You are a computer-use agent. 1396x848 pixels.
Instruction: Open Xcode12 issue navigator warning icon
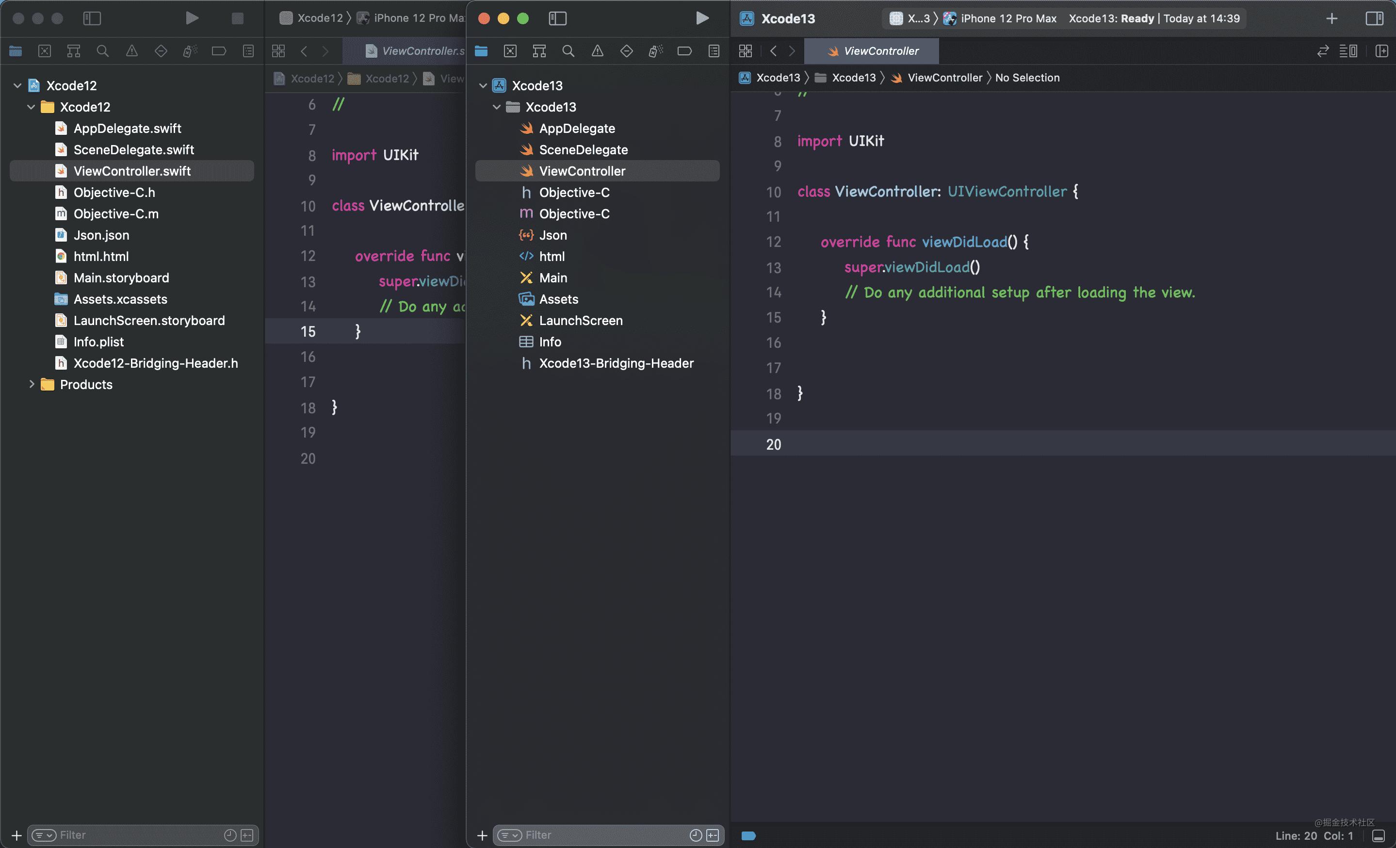click(131, 51)
